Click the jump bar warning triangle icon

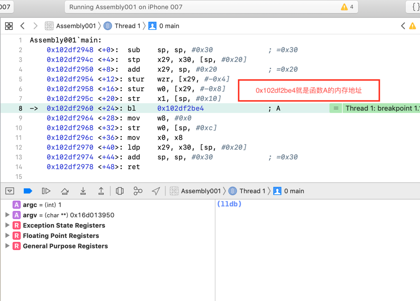tap(413, 26)
